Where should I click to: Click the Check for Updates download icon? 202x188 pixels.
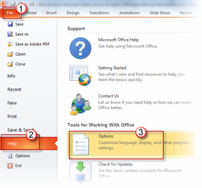pos(80,172)
